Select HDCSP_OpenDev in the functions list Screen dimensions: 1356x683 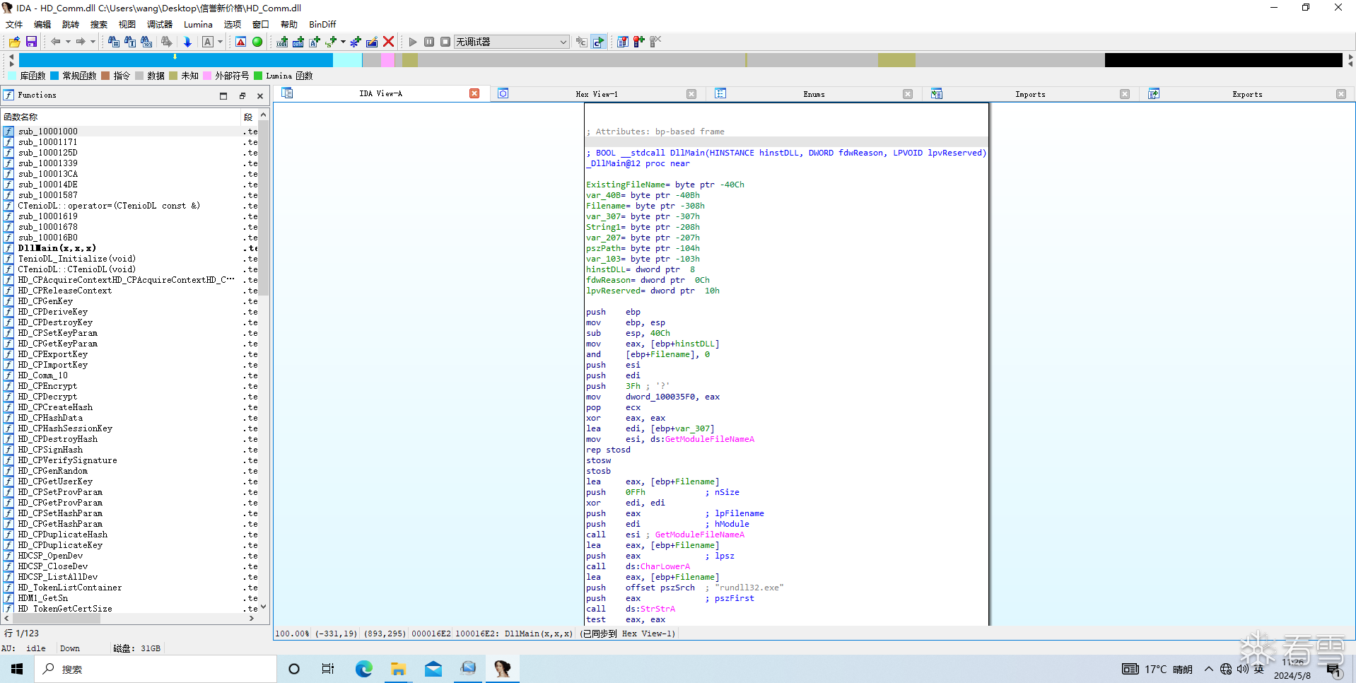[x=50, y=556]
